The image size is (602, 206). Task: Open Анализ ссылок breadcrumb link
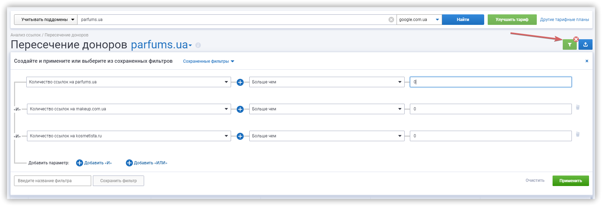coord(26,35)
